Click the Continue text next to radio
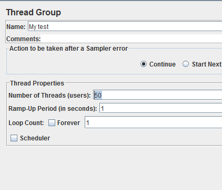 click(x=163, y=64)
